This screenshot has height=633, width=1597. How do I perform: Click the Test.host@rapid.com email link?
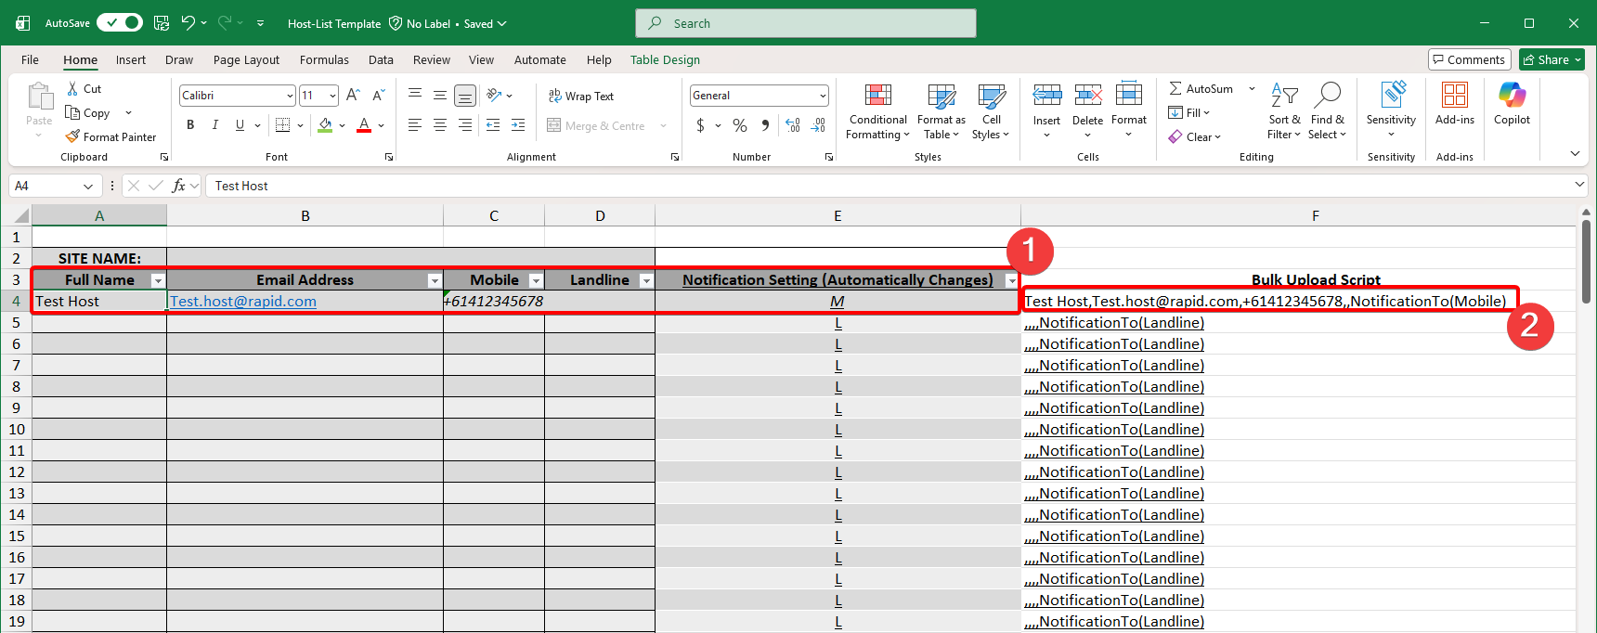coord(243,302)
